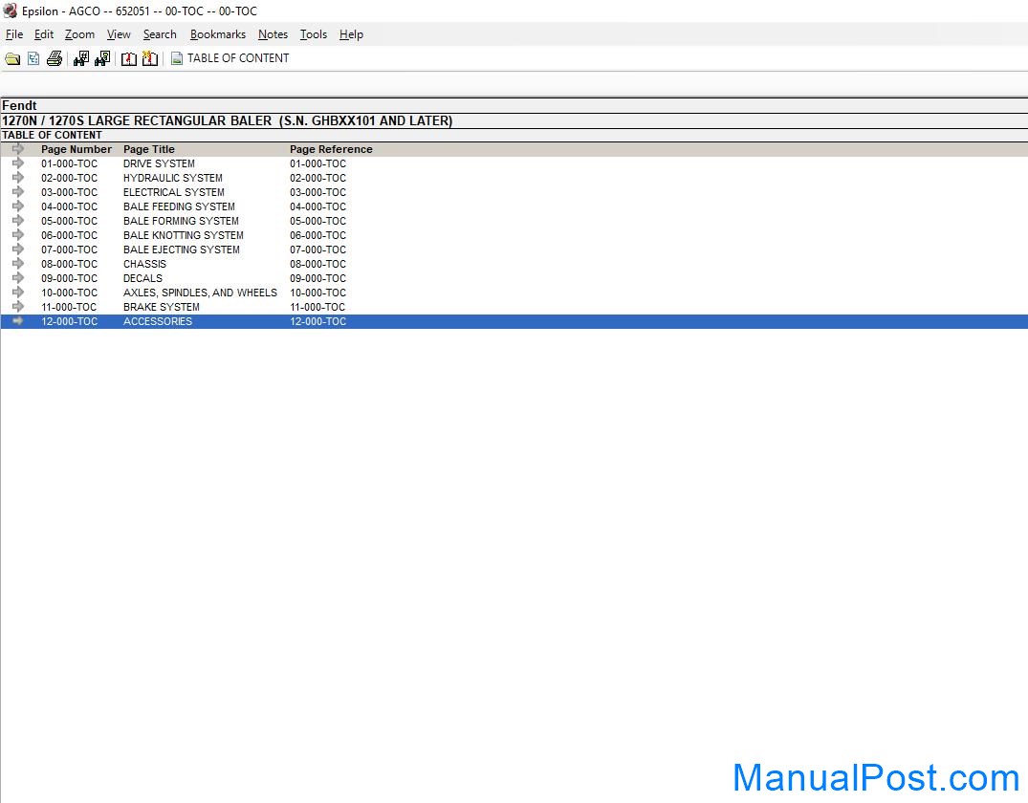Click the 1270N / 1270S LARGE RECTANGULAR BALER heading

click(227, 120)
